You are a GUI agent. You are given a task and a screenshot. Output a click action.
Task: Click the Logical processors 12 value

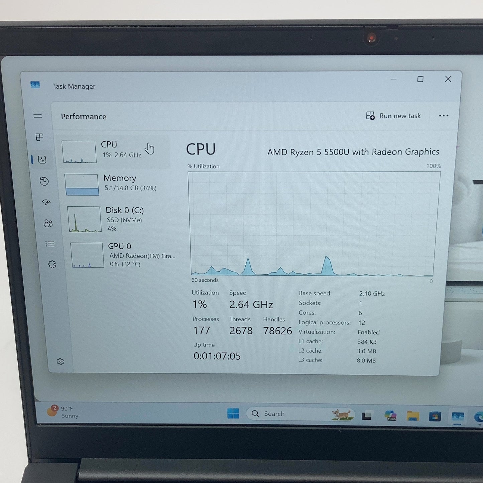pos(361,323)
